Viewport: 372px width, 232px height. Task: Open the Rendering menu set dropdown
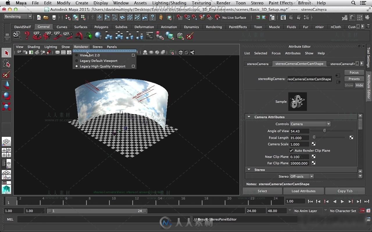click(18, 17)
